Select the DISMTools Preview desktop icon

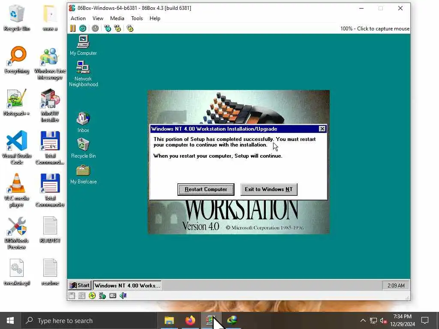point(17,233)
